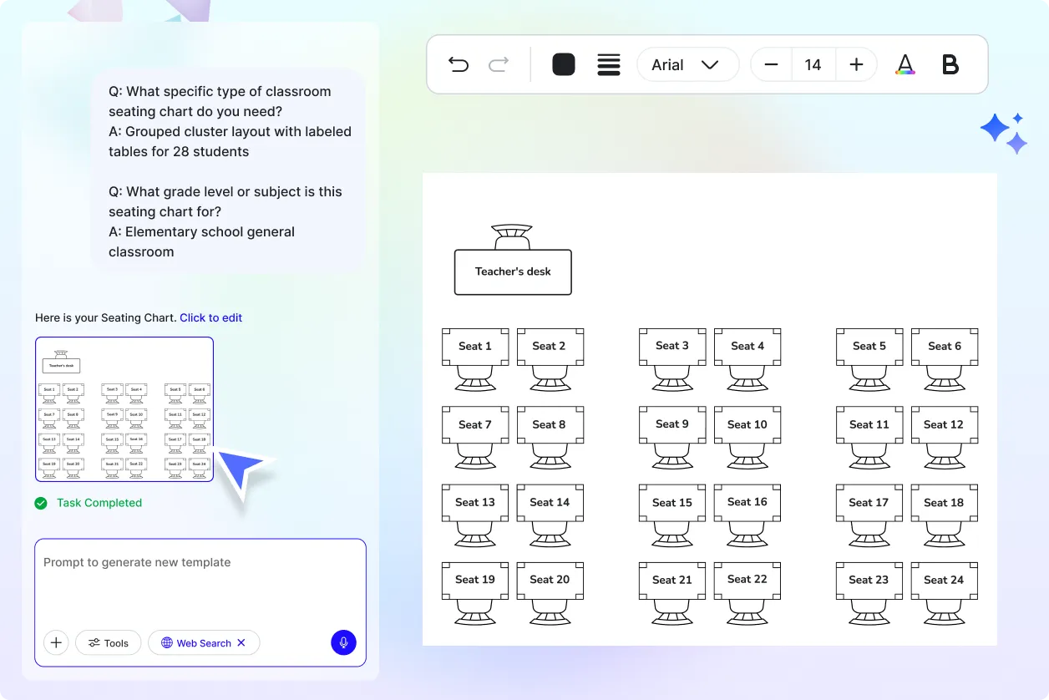Select the Seat 12 desk

click(945, 425)
